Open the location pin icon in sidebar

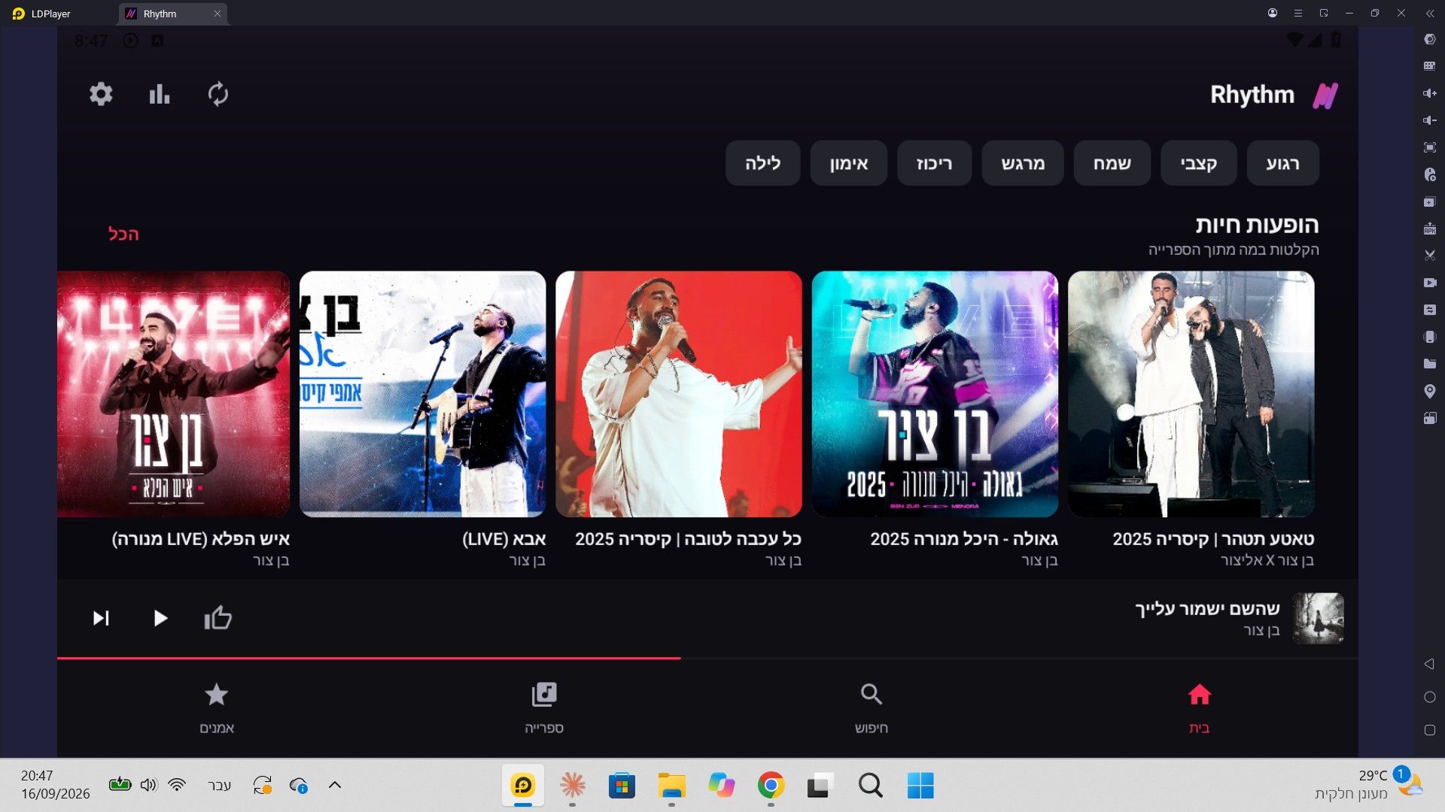[1430, 391]
